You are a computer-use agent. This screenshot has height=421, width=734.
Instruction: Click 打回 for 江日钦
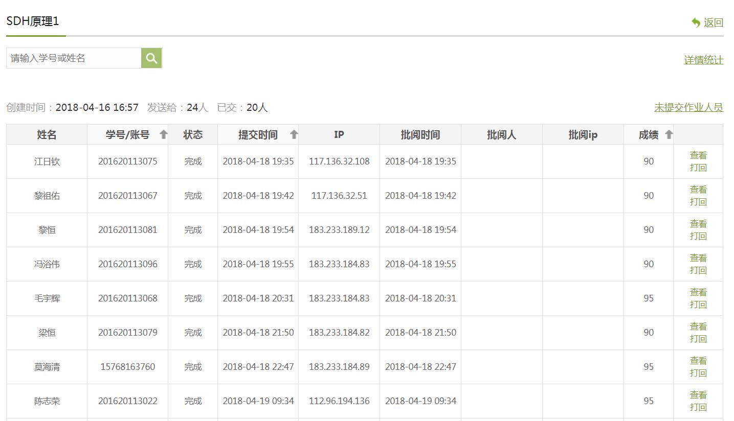[x=698, y=168]
